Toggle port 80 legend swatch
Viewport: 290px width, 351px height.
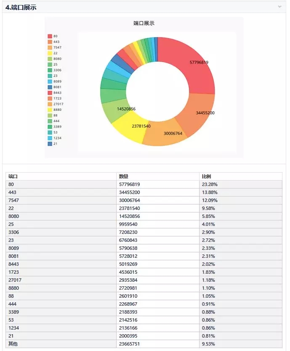pyautogui.click(x=50, y=36)
